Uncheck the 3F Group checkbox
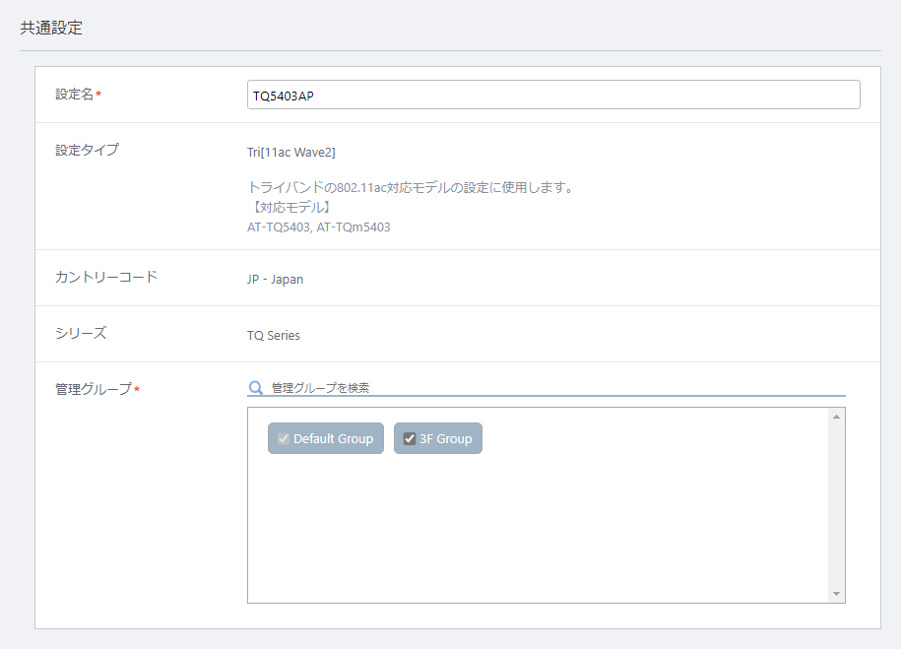Image resolution: width=901 pixels, height=649 pixels. [x=409, y=438]
